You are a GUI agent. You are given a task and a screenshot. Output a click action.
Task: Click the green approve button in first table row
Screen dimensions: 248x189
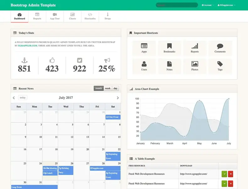pyautogui.click(x=224, y=174)
